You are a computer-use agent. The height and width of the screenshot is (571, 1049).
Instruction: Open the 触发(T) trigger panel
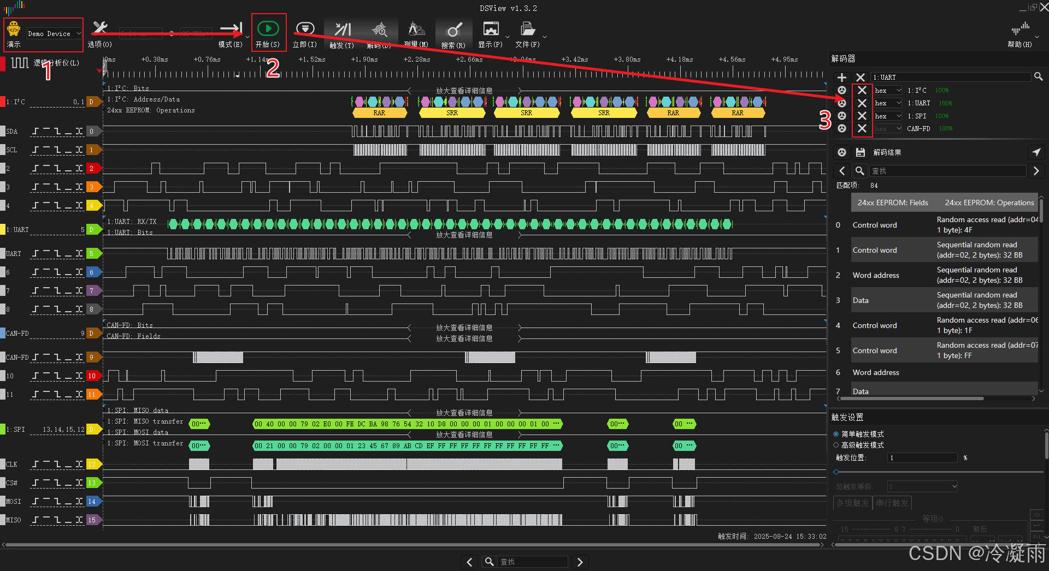point(343,34)
